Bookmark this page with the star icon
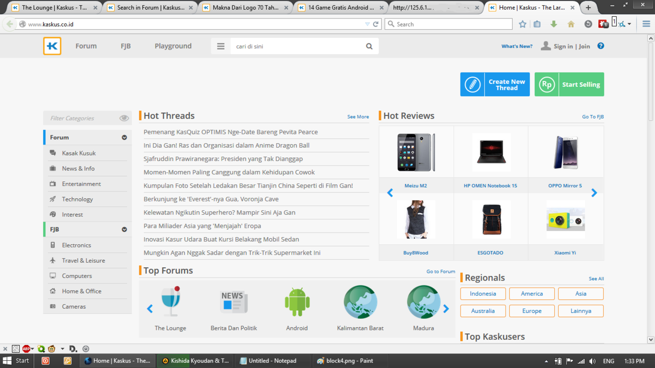 point(522,24)
